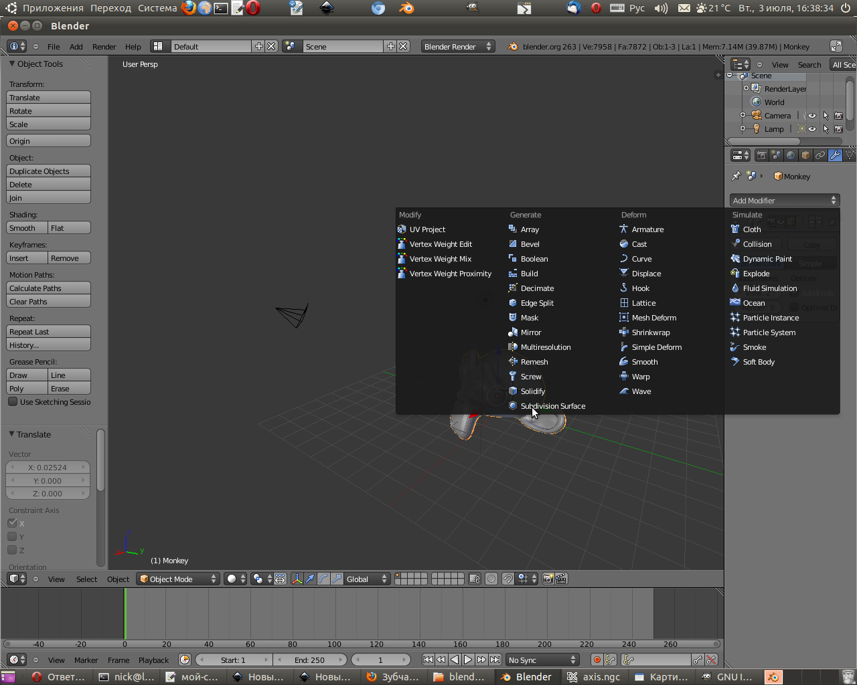This screenshot has width=857, height=685.
Task: Open the Global orientation dropdown
Action: [366, 579]
